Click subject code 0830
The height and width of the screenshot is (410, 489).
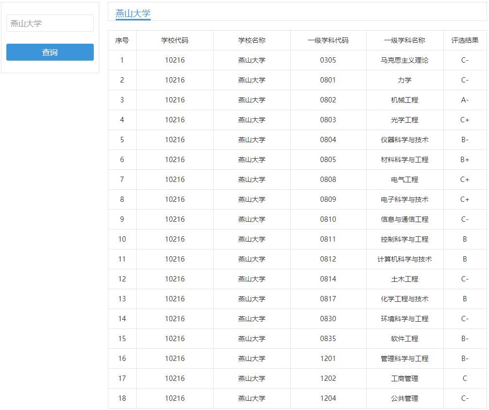coord(328,319)
